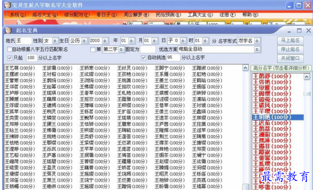Click the 高分名字(双击看详细分析) header
The width and height of the screenshot is (313, 190).
[x=281, y=68]
